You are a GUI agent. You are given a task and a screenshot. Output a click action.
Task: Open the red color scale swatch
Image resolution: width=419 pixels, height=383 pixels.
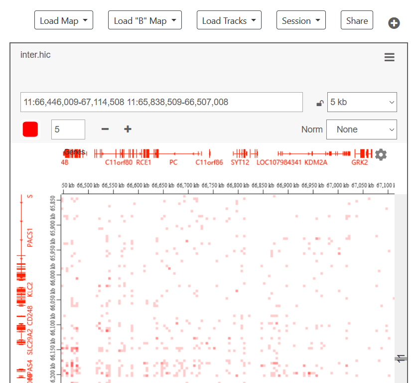(30, 129)
